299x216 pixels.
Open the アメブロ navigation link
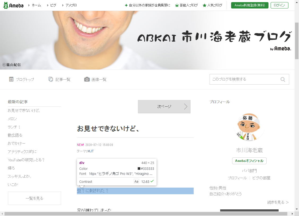coord(71,5)
